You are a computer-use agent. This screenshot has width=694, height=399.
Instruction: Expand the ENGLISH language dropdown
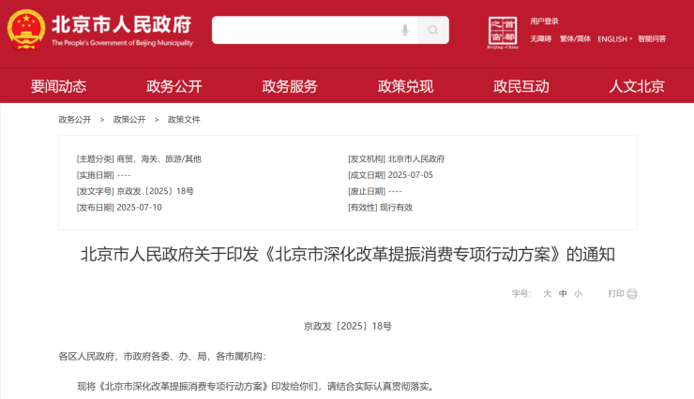click(614, 38)
